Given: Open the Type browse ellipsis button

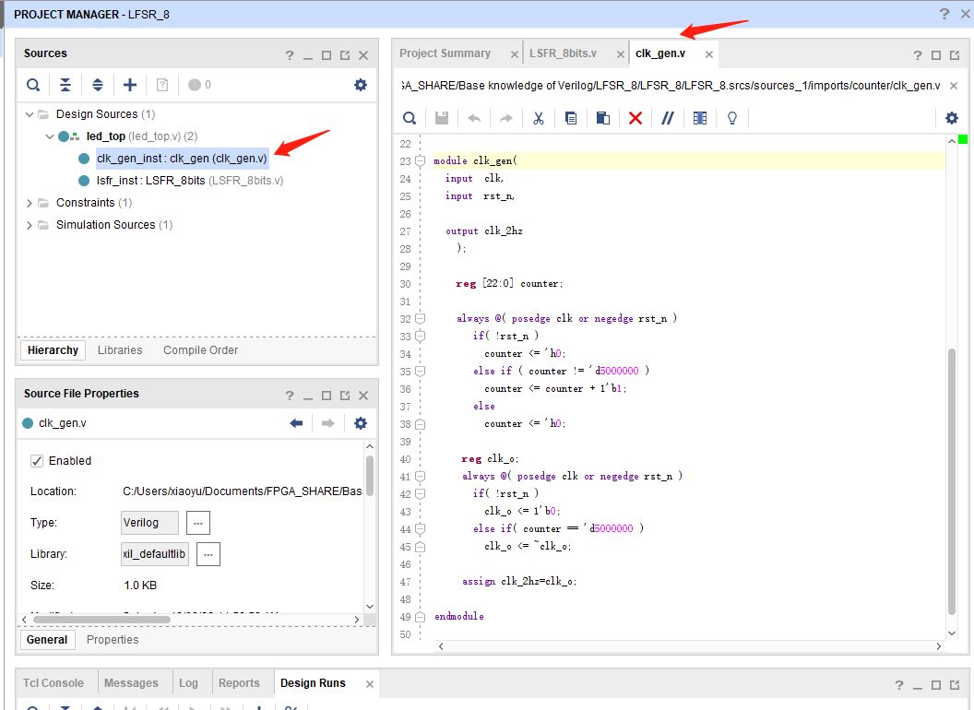Looking at the screenshot, I should (x=198, y=523).
